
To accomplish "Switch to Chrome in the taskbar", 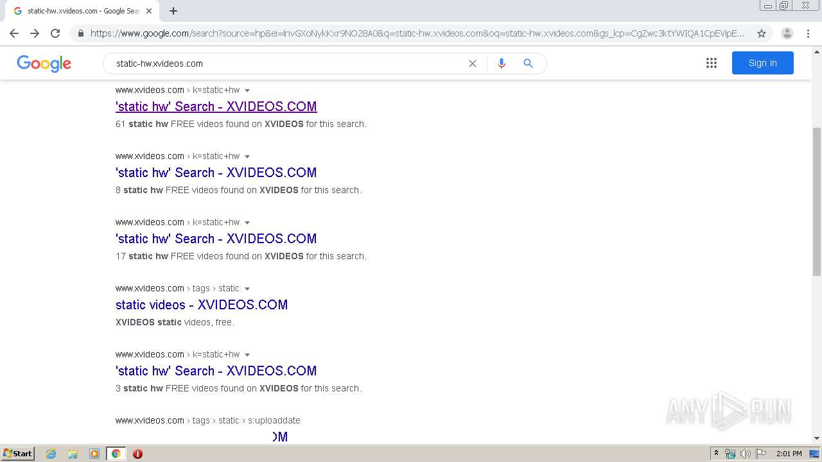I will (116, 454).
